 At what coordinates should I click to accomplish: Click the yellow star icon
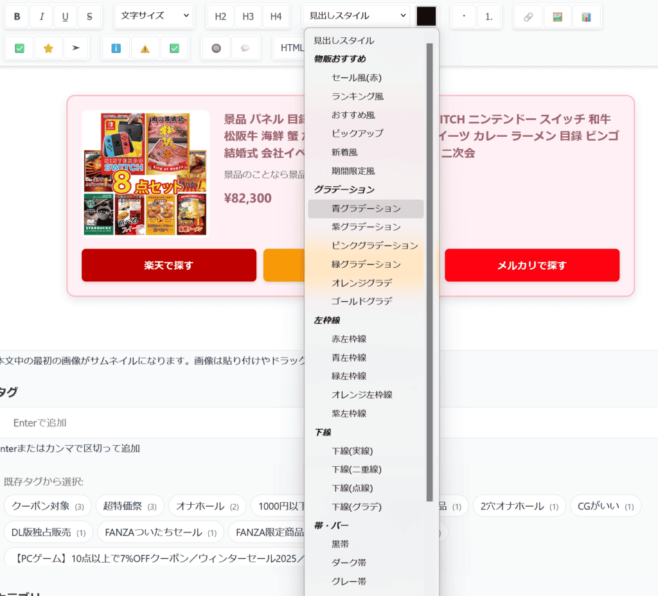click(x=48, y=48)
